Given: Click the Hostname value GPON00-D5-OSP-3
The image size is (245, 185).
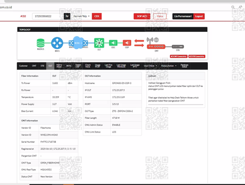Looking at the screenshot, I should pyautogui.click(x=122, y=83).
